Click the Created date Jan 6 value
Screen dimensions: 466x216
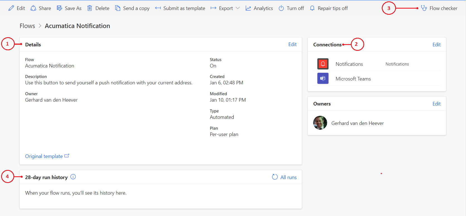click(x=226, y=83)
